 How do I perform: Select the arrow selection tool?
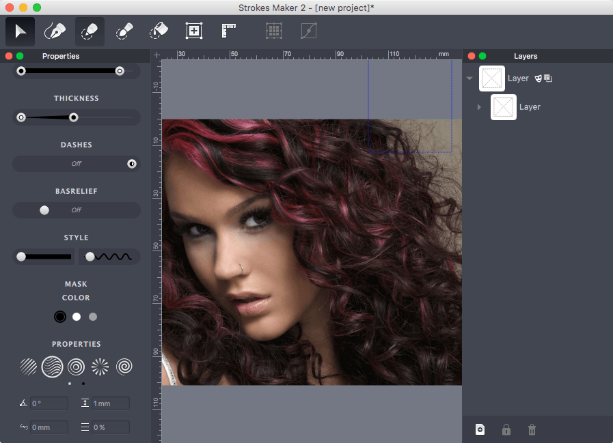coord(21,31)
